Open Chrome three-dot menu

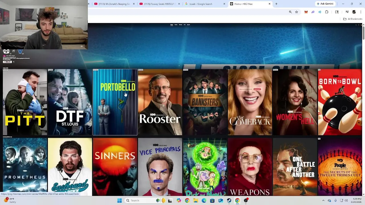(x=361, y=12)
